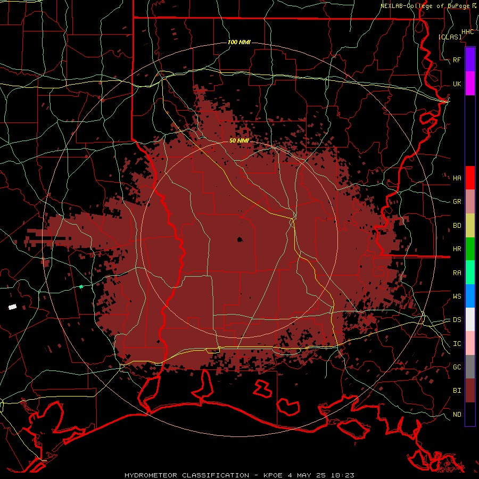Click the UK magenta legend swatch
Image resolution: width=479 pixels, height=479 pixels.
470,84
